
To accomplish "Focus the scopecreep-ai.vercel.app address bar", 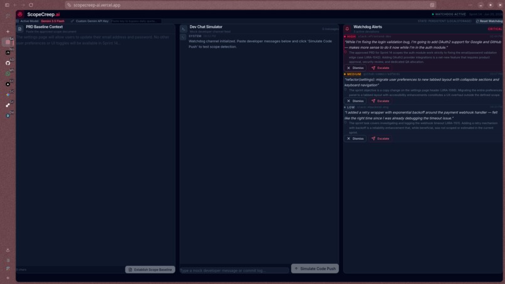I will tap(251, 5).
